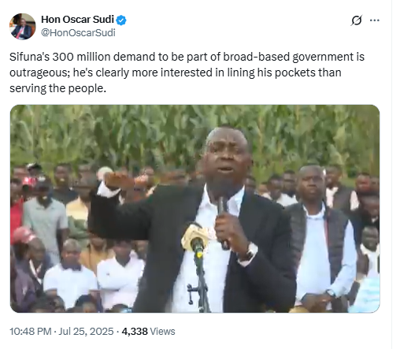Click the speaker's raised hand

click(x=120, y=180)
